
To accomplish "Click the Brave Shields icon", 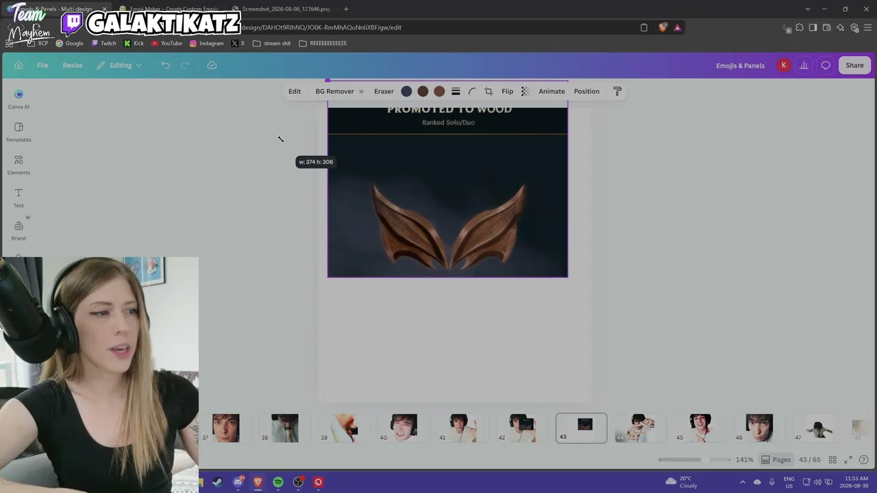I will pyautogui.click(x=663, y=27).
